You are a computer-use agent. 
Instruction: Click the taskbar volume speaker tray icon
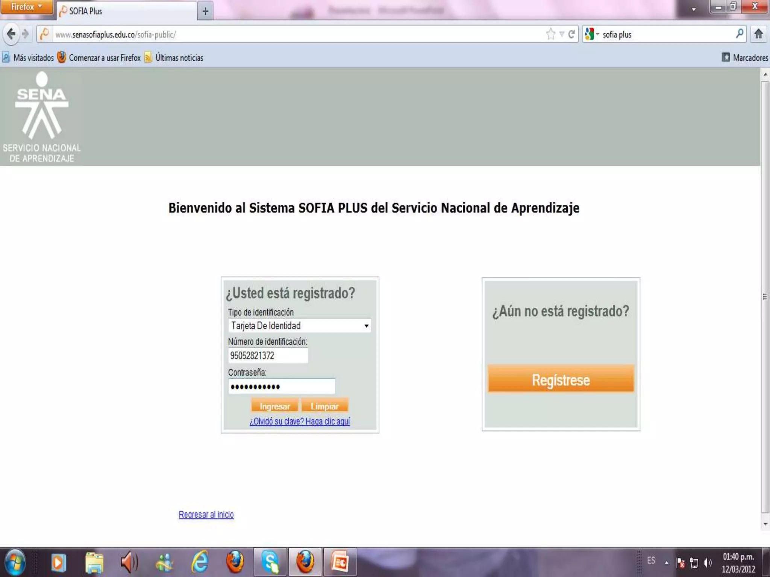point(708,562)
